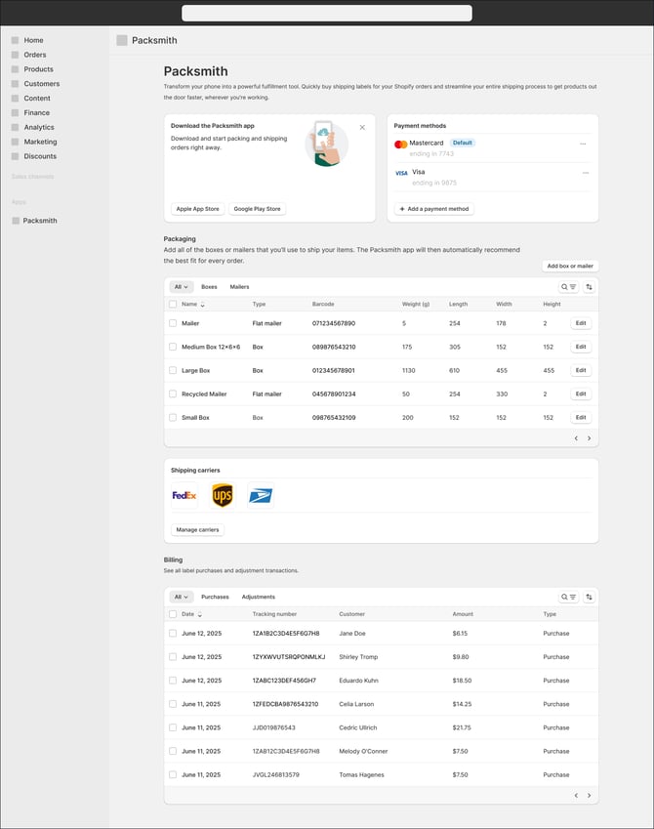Switch to the Mailers tab
Viewport: 654px width, 829px height.
point(239,285)
